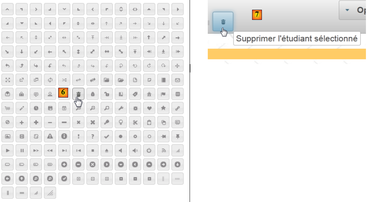
Task: Select the home icon
Action: coord(149,94)
